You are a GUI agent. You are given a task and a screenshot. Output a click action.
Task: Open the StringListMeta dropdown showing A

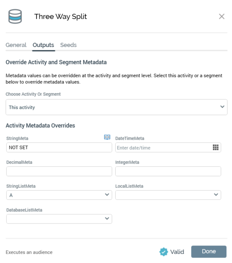[59, 195]
